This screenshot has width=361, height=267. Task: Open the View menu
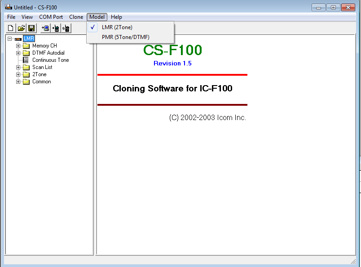[27, 17]
